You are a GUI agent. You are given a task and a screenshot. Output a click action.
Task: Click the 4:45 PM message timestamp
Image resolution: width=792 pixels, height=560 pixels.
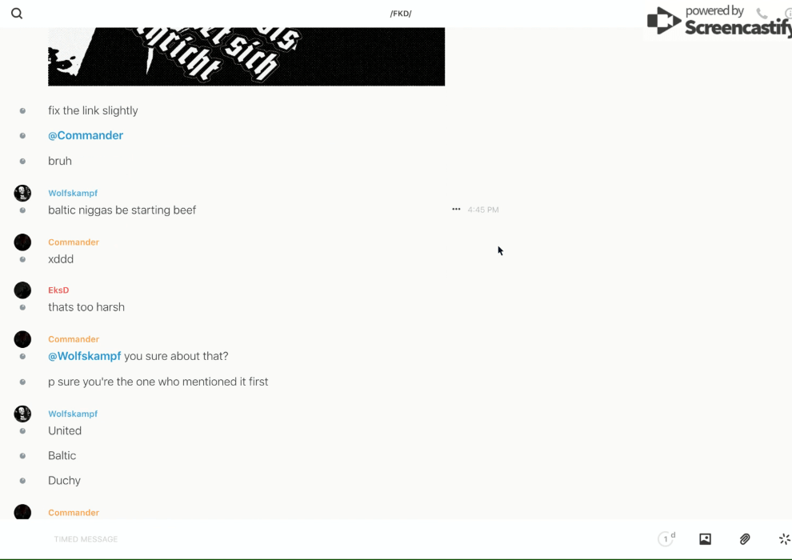[x=483, y=210]
